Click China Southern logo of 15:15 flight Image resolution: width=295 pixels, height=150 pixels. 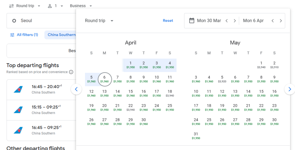point(18,110)
